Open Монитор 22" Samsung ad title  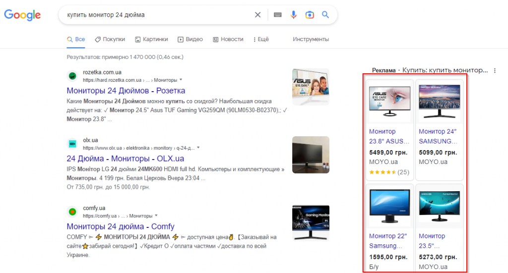point(388,241)
